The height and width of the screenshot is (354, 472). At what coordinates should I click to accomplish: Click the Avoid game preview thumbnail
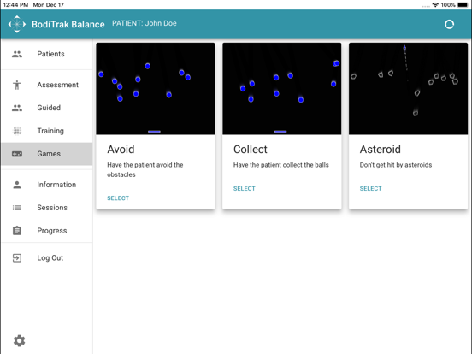pyautogui.click(x=156, y=89)
